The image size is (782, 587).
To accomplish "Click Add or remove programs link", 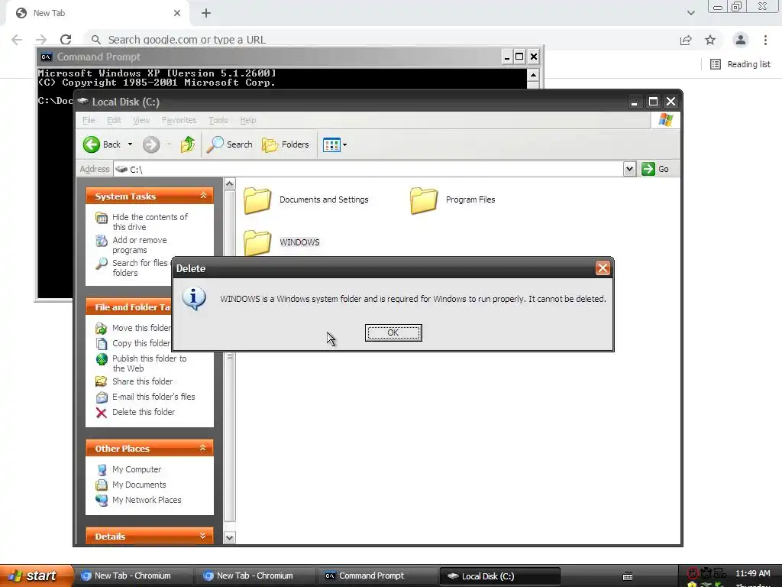I will (x=140, y=245).
